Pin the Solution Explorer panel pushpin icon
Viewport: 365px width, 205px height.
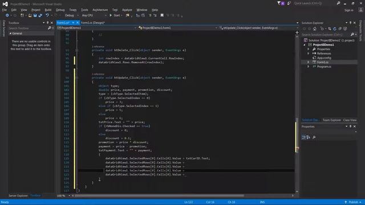[x=350, y=23]
